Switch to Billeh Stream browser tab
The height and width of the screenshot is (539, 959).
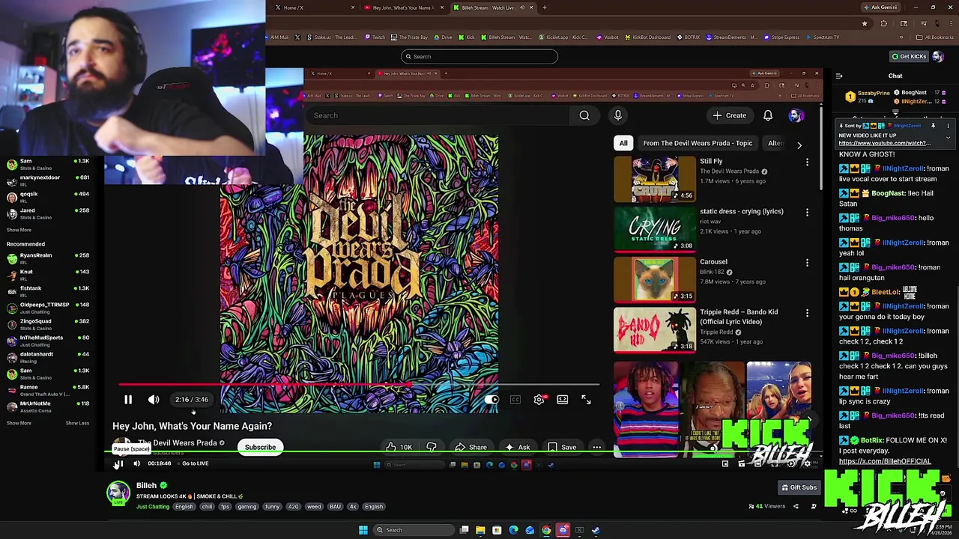point(492,7)
